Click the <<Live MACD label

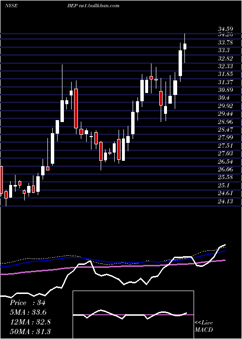coord(204,326)
